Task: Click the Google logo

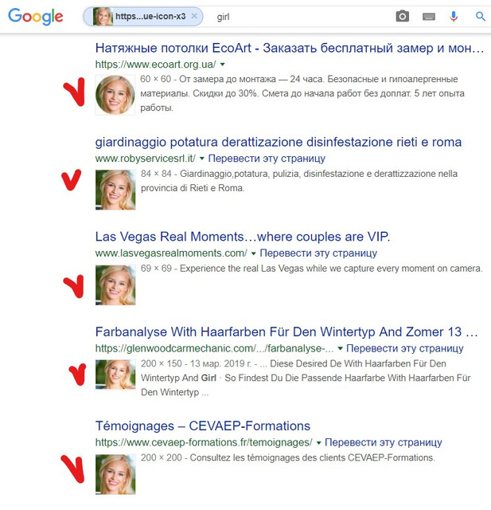Action: [36, 17]
